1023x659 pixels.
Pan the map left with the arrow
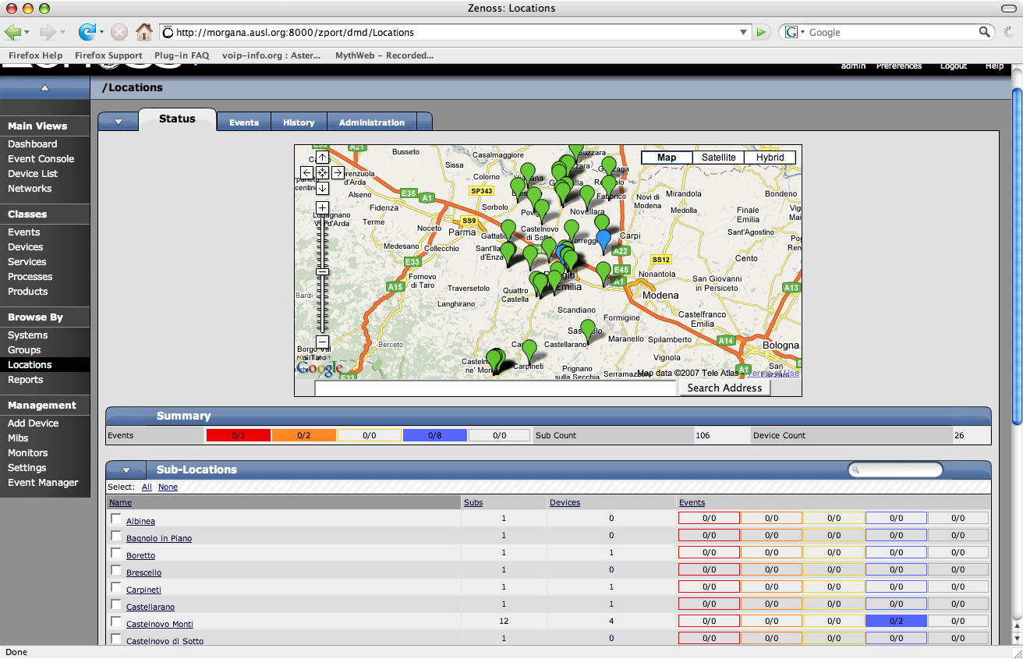[x=306, y=172]
